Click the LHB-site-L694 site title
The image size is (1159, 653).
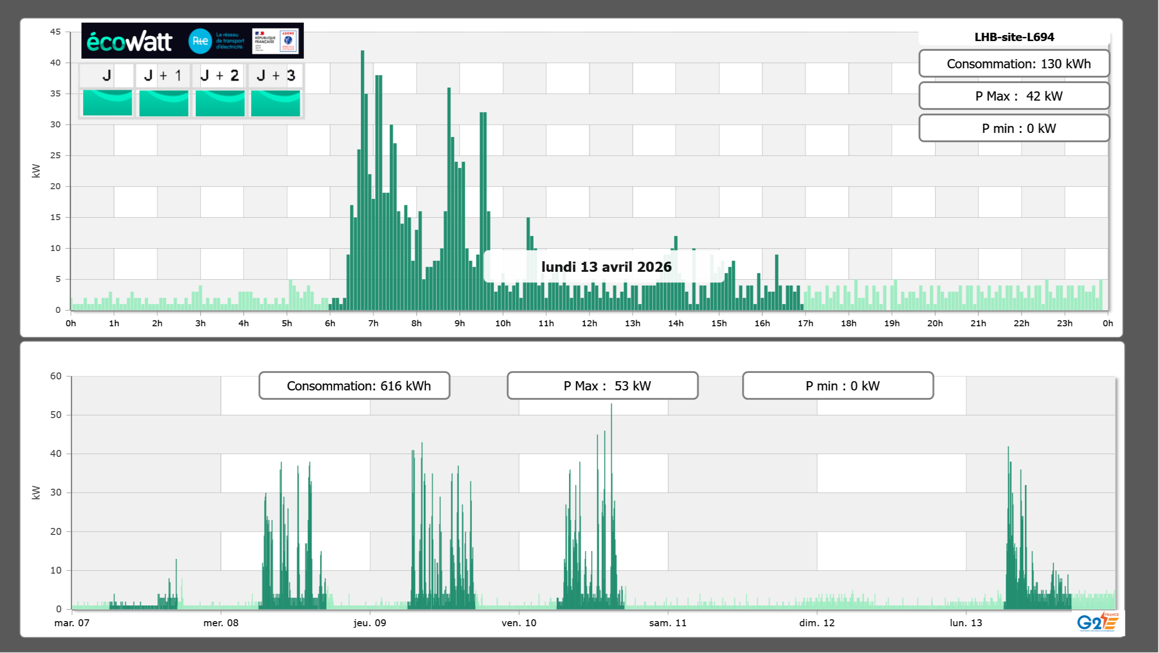[1014, 37]
